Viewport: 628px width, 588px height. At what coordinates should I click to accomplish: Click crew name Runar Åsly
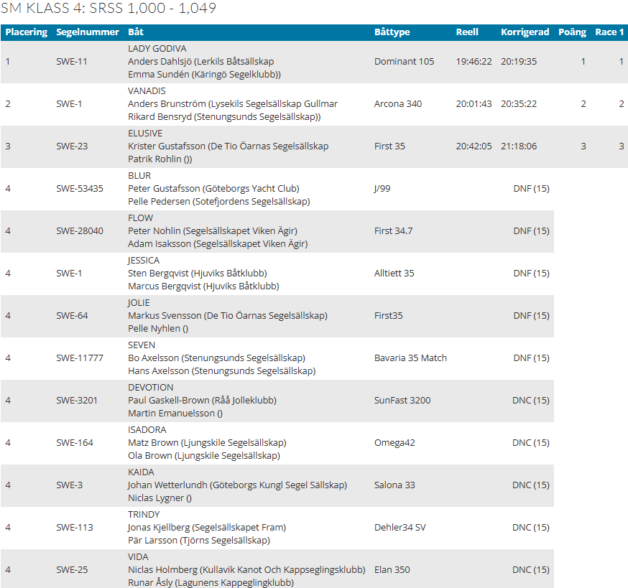pyautogui.click(x=150, y=583)
